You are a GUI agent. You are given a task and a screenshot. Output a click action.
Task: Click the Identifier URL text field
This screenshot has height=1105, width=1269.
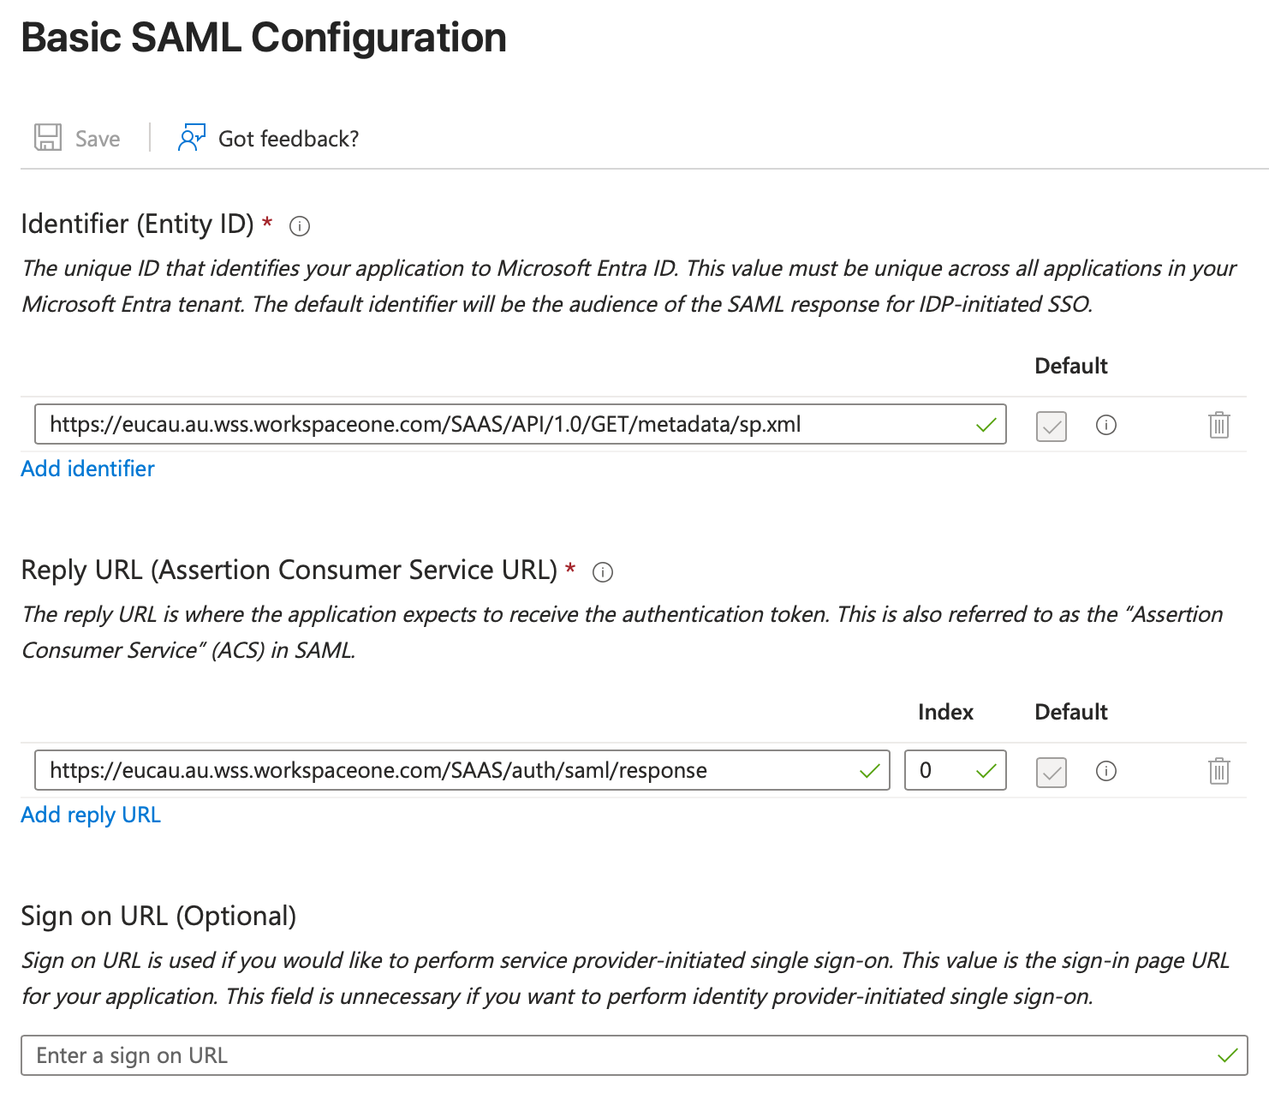point(505,425)
